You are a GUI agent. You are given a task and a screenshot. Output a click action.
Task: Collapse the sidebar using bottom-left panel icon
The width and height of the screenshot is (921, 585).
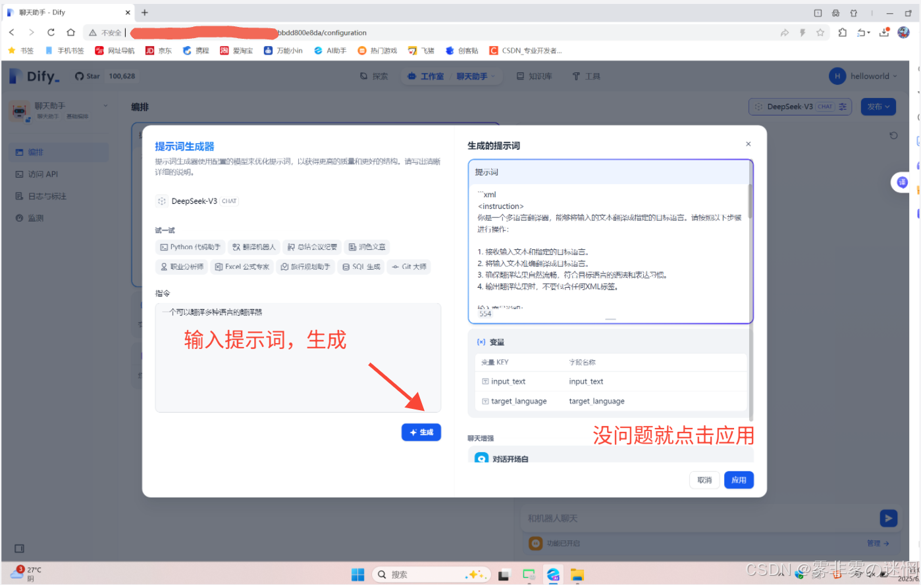pos(19,548)
